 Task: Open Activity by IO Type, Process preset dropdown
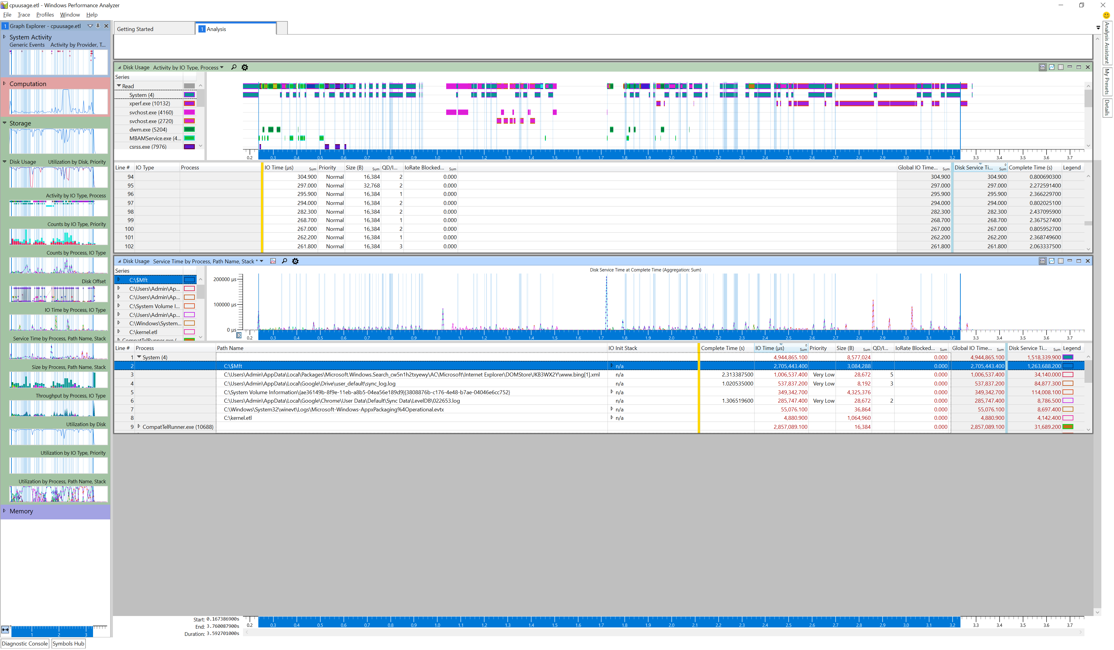(x=222, y=67)
